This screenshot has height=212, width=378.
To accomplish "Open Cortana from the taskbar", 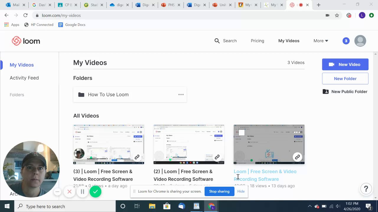I will click(x=123, y=206).
